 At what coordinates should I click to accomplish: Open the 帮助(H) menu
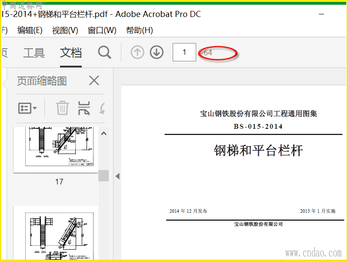click(x=139, y=30)
